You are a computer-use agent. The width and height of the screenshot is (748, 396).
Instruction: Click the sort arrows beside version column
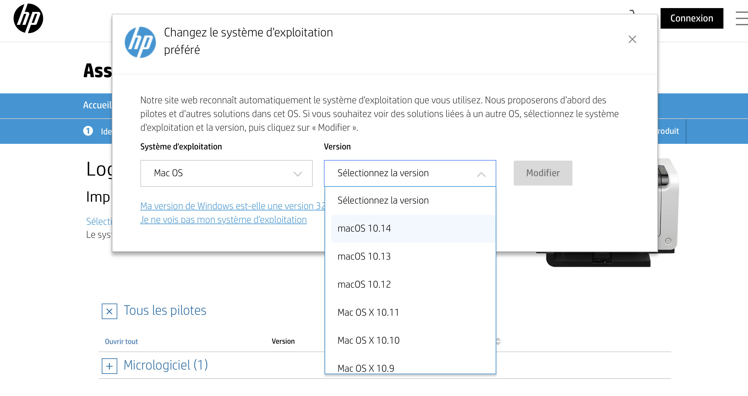coord(498,342)
